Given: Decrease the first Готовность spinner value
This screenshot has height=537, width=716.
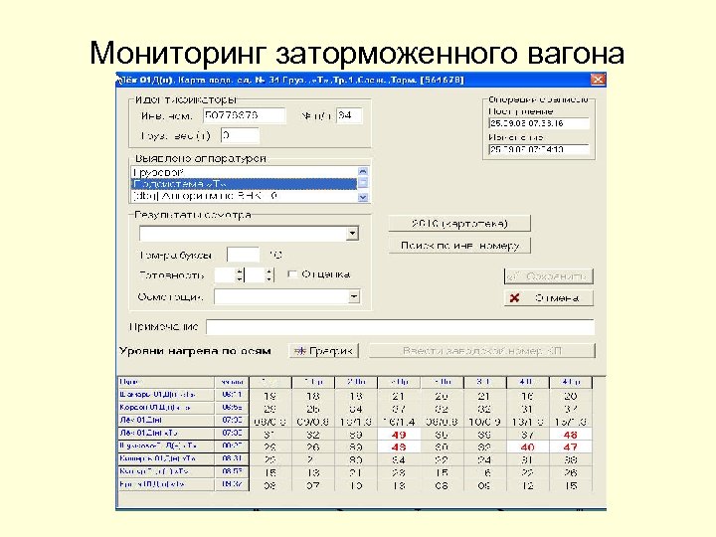Looking at the screenshot, I should (240, 278).
